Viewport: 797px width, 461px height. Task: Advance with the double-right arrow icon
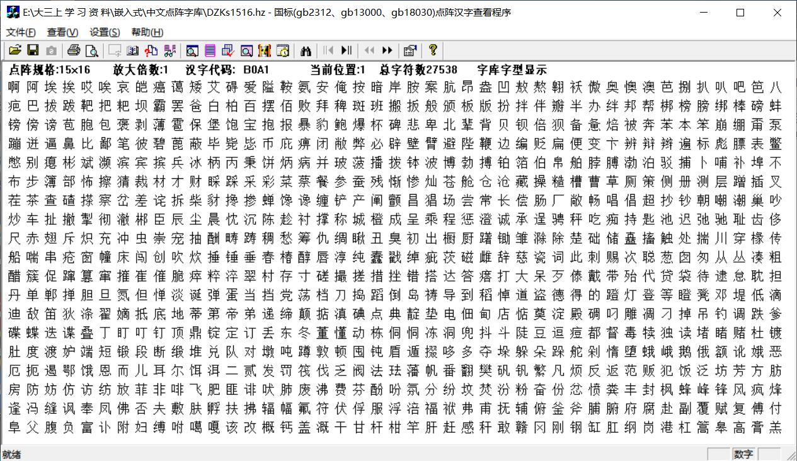[x=387, y=50]
